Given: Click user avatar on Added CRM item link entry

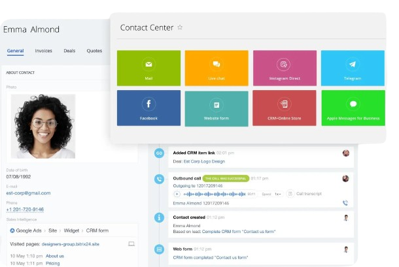Looking at the screenshot, I should point(346,153).
